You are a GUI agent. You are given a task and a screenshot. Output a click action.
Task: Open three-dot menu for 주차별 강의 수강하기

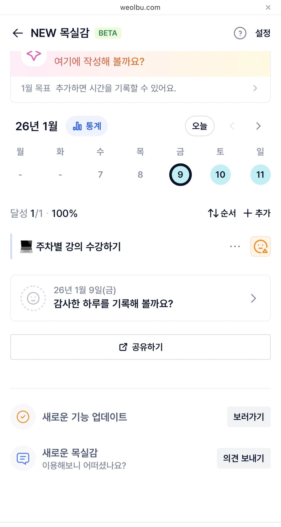pos(235,246)
